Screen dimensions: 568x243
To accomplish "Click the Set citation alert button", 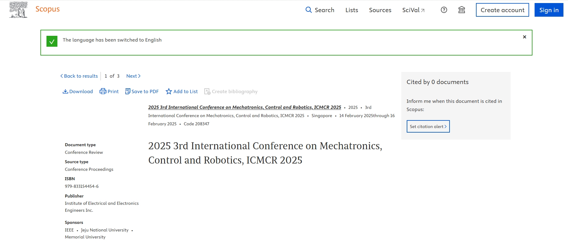I will pyautogui.click(x=428, y=127).
